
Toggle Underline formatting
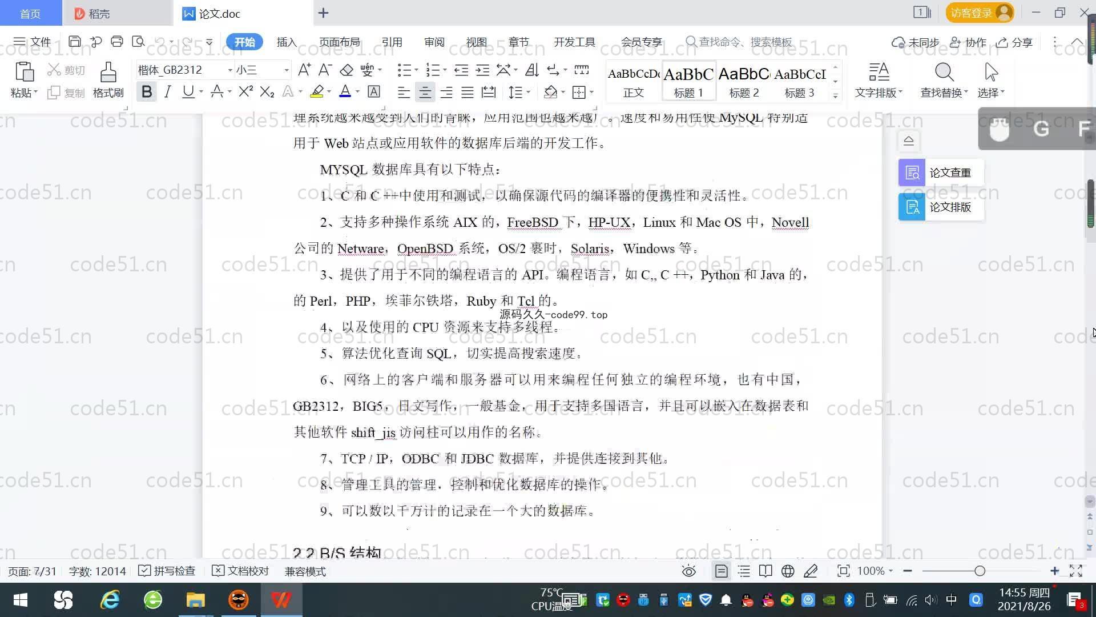click(188, 91)
